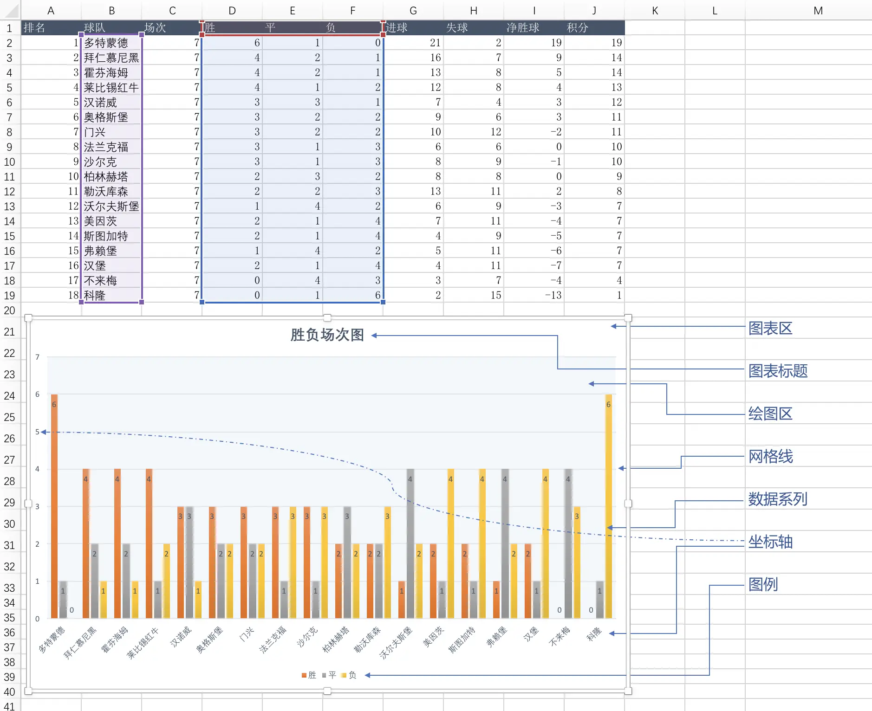Click the 场次 header cell
This screenshot has width=872, height=711.
pos(172,28)
